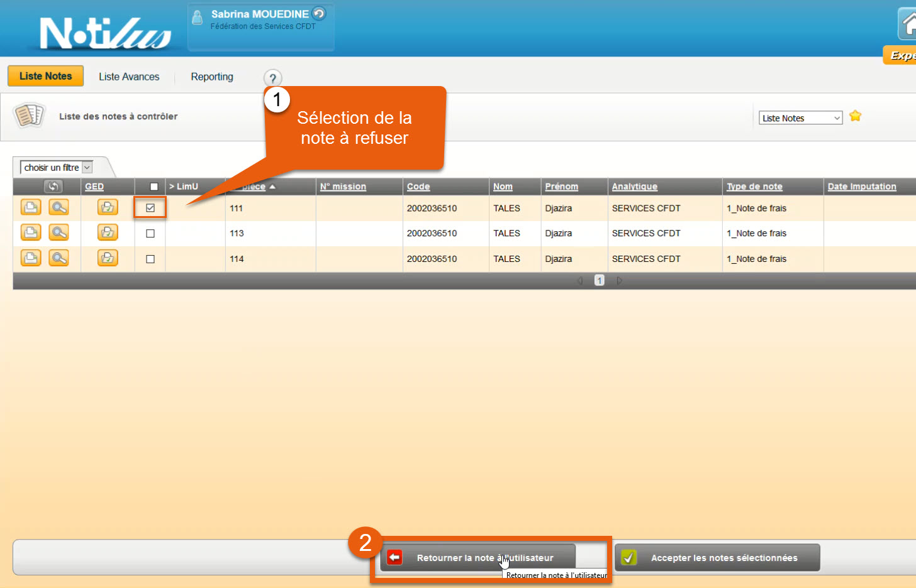Expand the Liste Notes combo box

click(800, 118)
